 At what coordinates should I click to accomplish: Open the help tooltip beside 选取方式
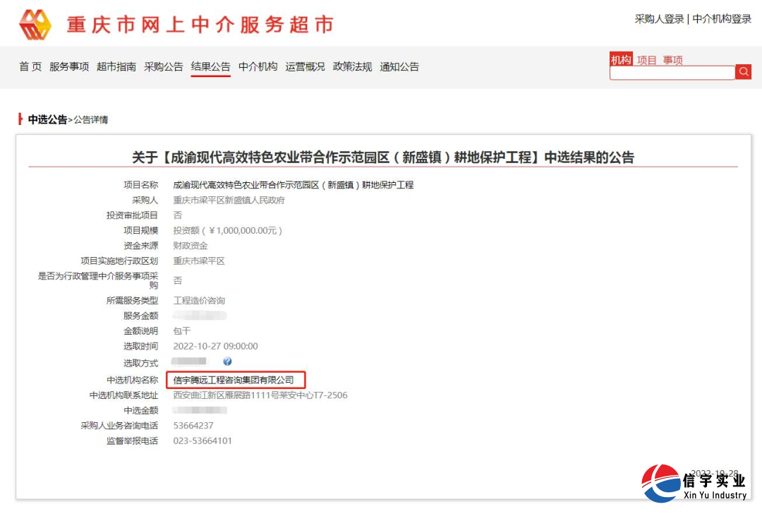227,361
